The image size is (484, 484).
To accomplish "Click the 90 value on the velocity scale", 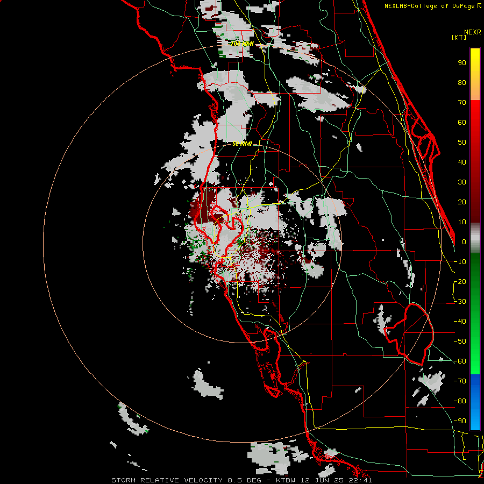I will click(x=462, y=63).
